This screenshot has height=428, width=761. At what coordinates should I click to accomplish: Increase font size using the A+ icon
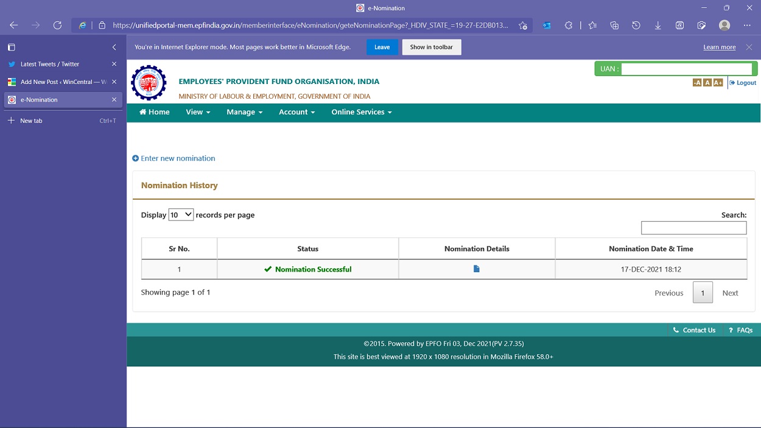pos(718,82)
